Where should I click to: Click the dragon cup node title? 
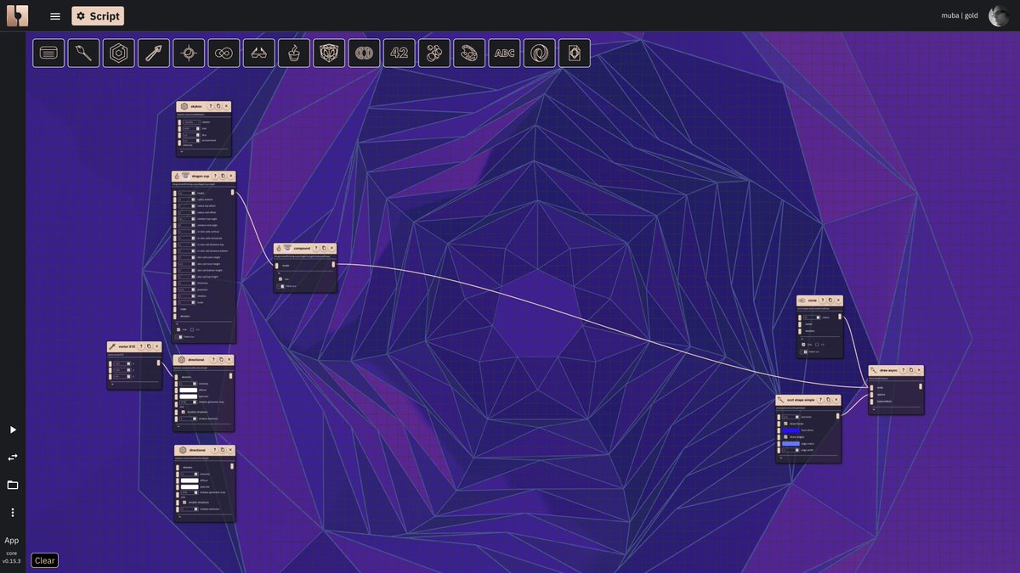coord(200,176)
